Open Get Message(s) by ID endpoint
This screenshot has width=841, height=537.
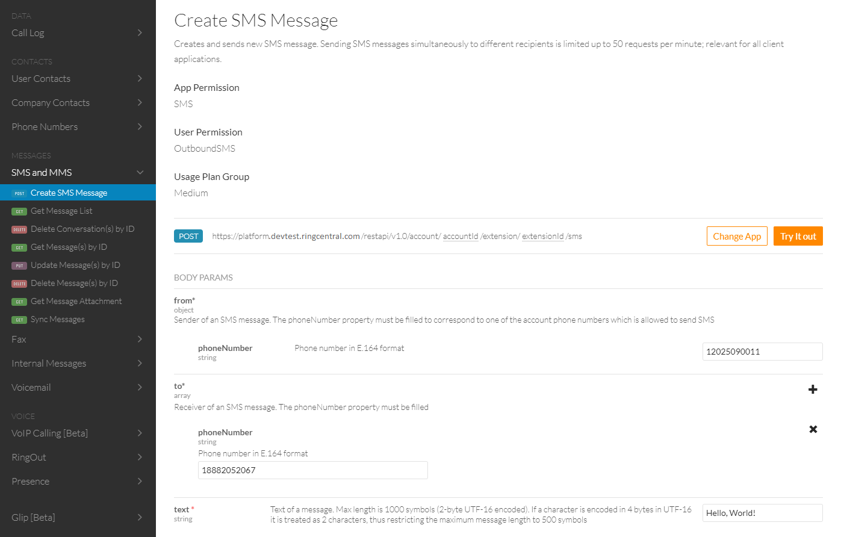(69, 247)
